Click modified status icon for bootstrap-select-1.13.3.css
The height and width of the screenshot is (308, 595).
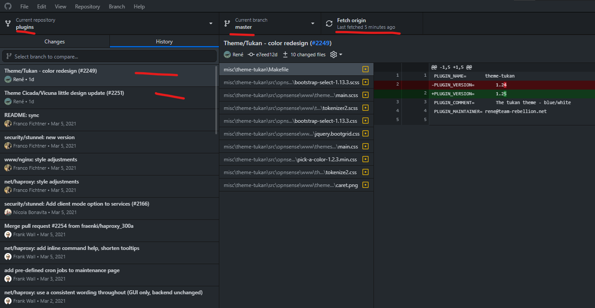(x=366, y=121)
